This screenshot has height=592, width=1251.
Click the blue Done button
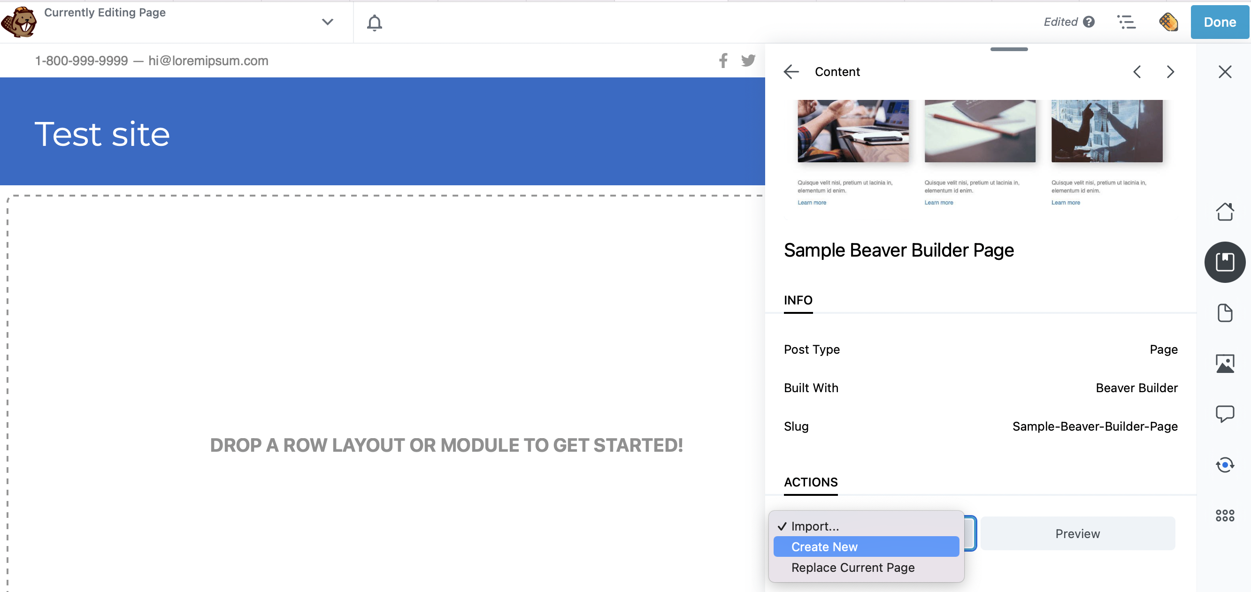point(1219,23)
